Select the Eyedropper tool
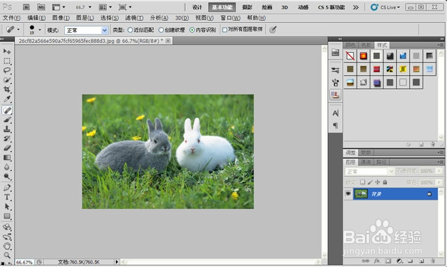The image size is (447, 267). point(7,99)
